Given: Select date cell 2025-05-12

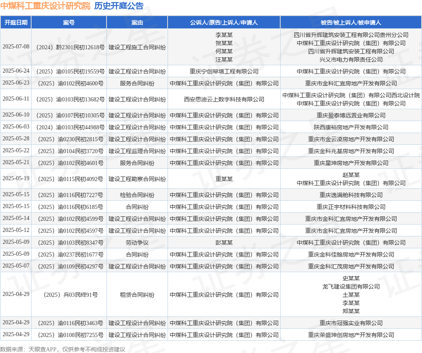Looking at the screenshot, I should pyautogui.click(x=16, y=230).
